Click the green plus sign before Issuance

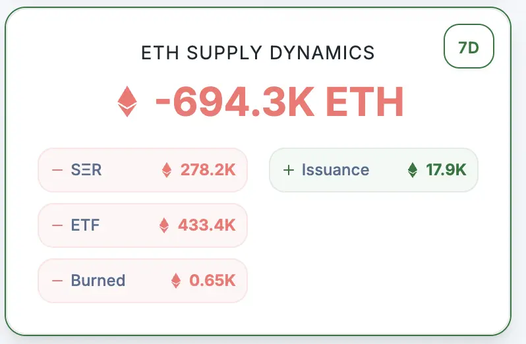click(289, 170)
